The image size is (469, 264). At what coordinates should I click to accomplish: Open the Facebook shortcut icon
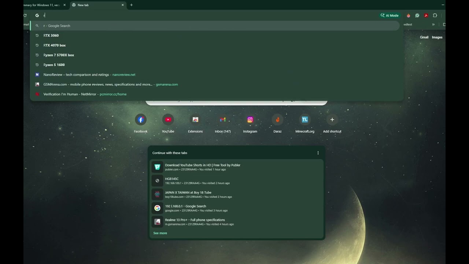coord(141,120)
